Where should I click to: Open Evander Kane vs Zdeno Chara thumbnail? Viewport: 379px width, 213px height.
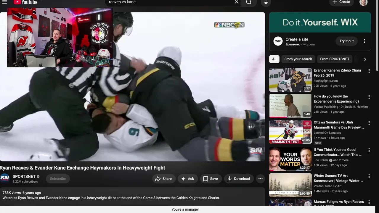pyautogui.click(x=290, y=80)
